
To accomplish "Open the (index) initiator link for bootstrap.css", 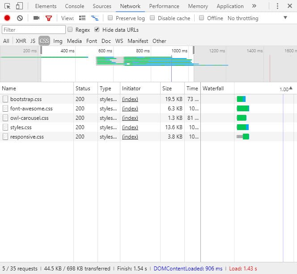I will (x=130, y=99).
